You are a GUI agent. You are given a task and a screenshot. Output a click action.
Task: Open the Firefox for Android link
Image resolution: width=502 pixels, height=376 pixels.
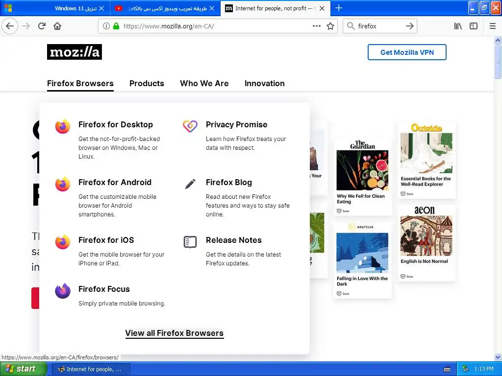pyautogui.click(x=115, y=182)
